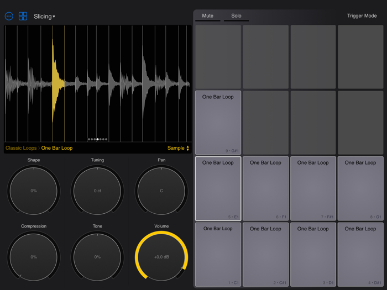Toggle Solo for the selected pad

(236, 16)
